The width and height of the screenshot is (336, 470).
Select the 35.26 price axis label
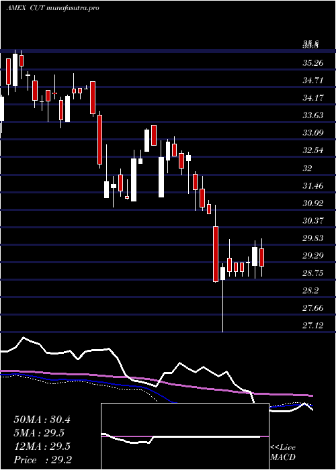312,63
